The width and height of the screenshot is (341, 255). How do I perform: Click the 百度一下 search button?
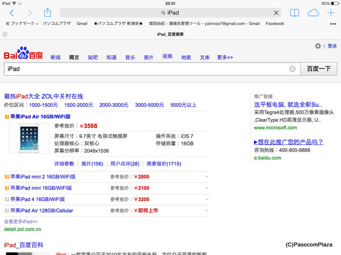[319, 69]
